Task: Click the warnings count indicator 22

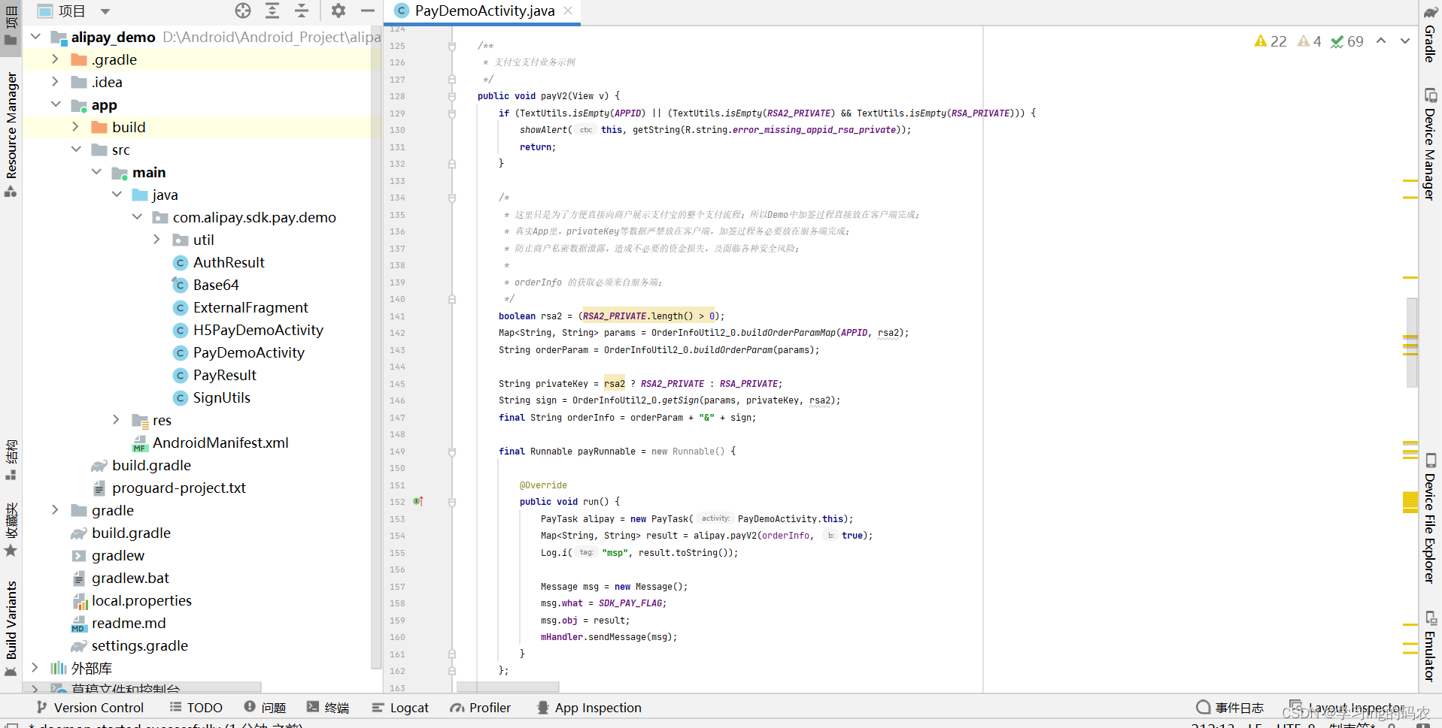Action: point(1270,41)
